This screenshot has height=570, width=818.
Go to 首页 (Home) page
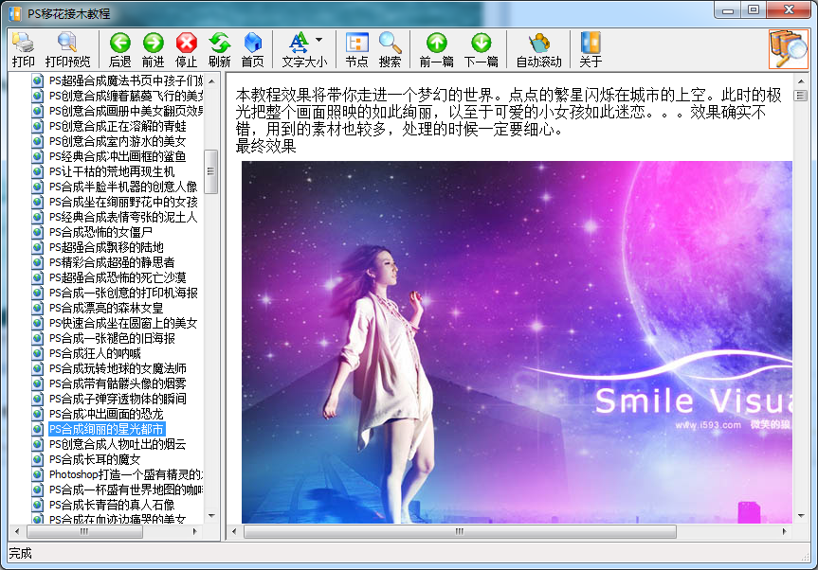coord(252,49)
